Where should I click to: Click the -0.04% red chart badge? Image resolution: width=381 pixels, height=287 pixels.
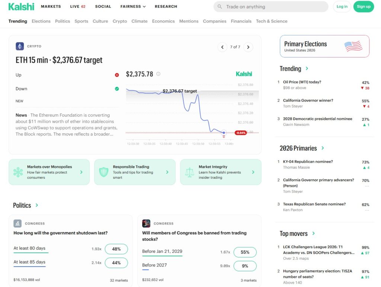point(241,133)
